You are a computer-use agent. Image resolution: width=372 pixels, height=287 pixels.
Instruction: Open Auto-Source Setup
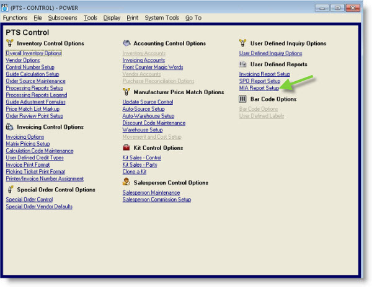click(x=144, y=109)
